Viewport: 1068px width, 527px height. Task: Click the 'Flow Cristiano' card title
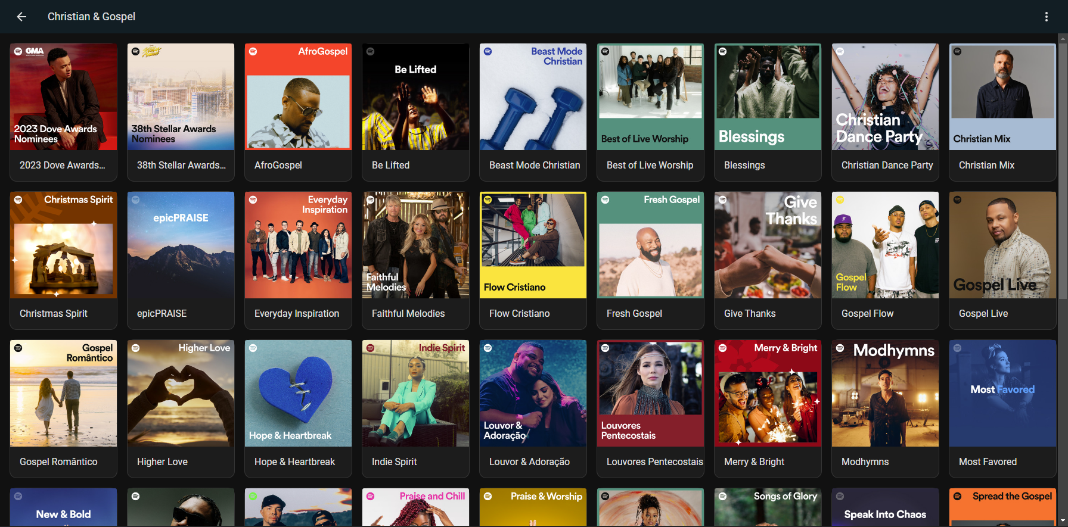pos(519,313)
